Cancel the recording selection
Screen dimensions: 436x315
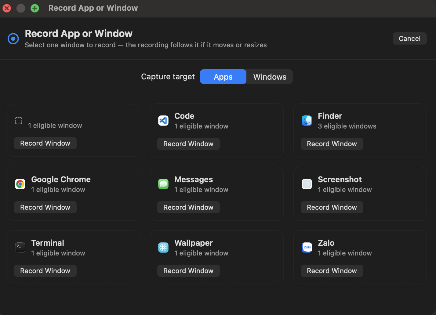coord(409,38)
